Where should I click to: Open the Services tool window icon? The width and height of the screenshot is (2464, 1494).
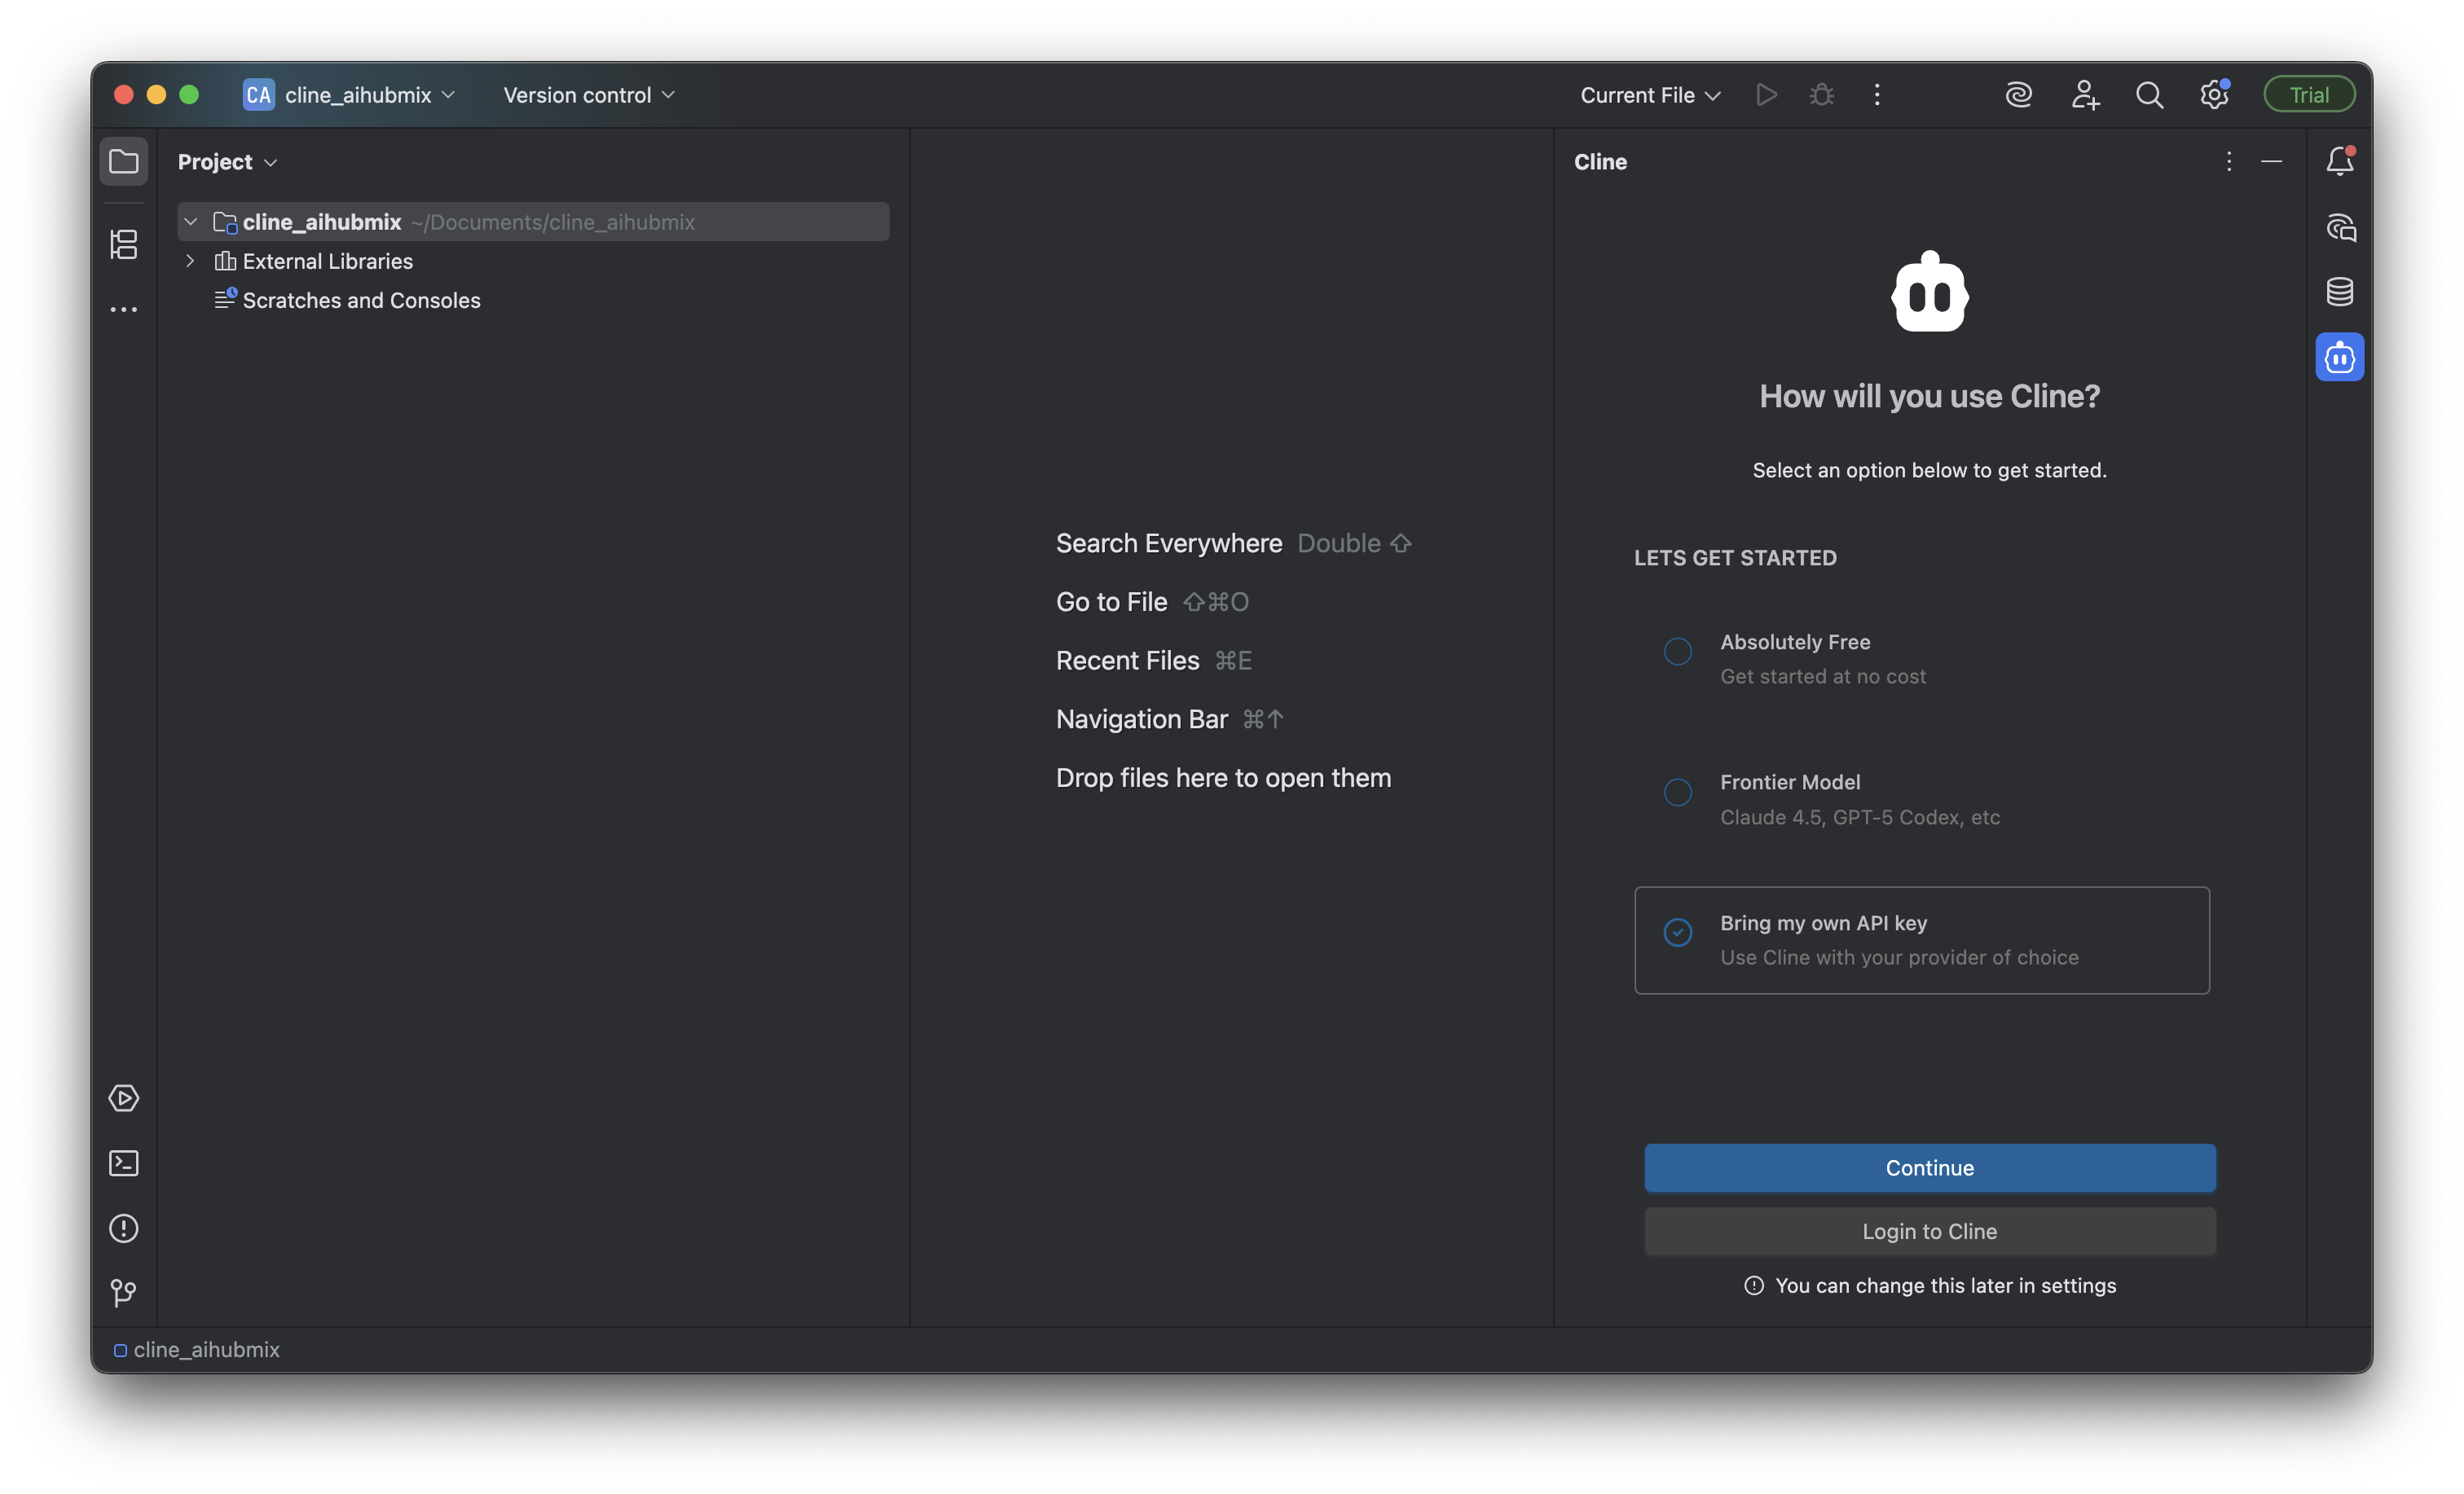[123, 1098]
